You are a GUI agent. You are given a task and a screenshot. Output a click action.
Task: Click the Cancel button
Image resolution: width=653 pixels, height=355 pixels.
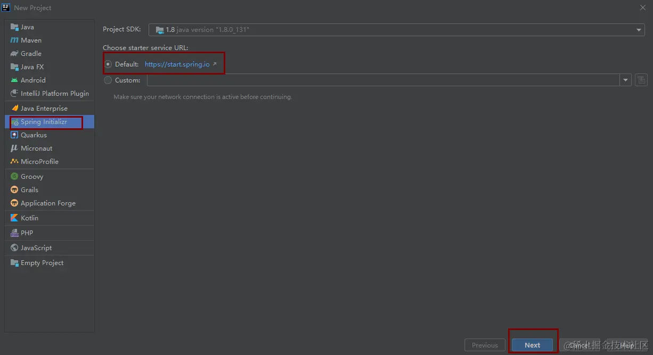coord(579,345)
